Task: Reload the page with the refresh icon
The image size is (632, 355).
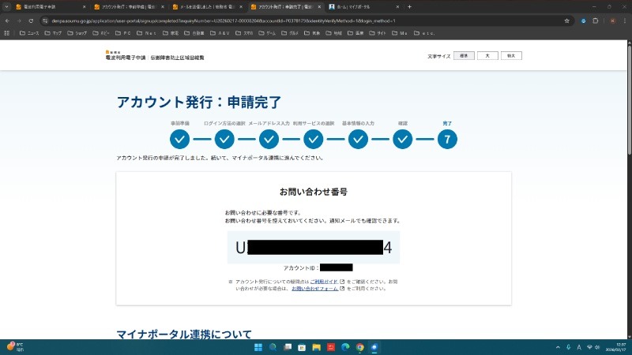Action: 30,21
